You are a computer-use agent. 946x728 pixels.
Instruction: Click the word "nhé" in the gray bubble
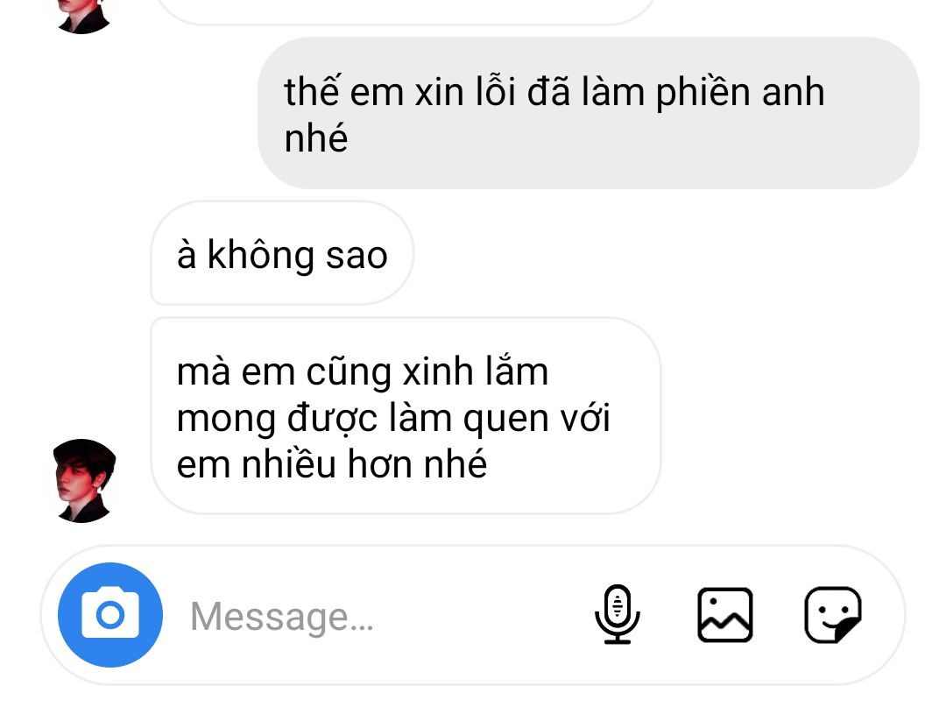(x=316, y=138)
